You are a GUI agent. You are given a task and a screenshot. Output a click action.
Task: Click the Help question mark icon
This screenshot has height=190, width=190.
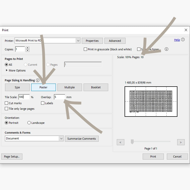click(x=183, y=40)
